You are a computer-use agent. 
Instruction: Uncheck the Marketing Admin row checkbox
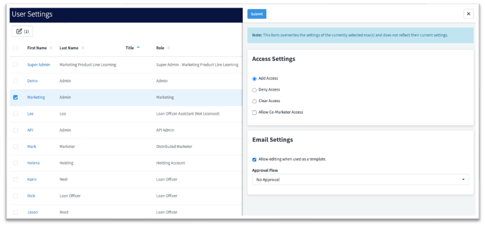pos(15,97)
